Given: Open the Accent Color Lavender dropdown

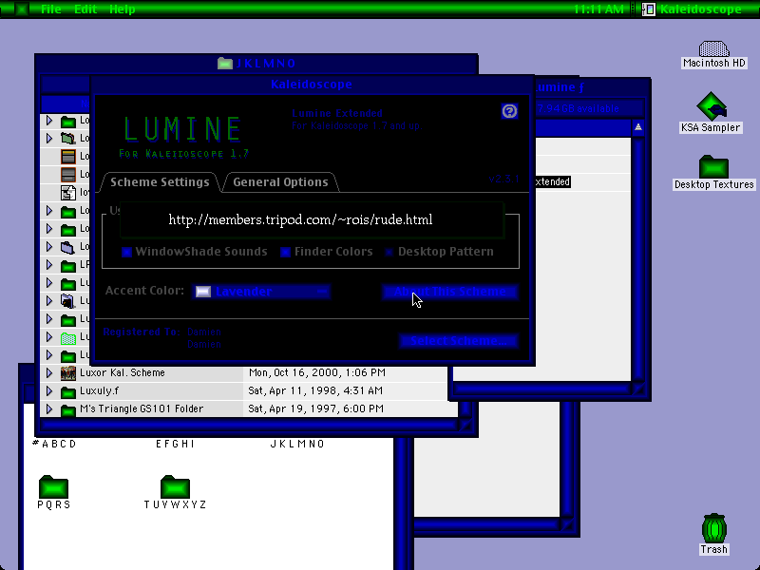Looking at the screenshot, I should pos(261,292).
